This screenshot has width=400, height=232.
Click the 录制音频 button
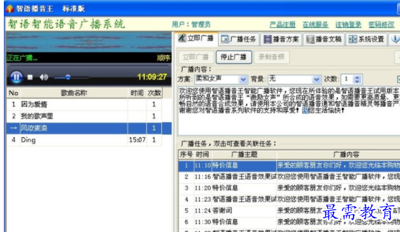pyautogui.click(x=271, y=57)
